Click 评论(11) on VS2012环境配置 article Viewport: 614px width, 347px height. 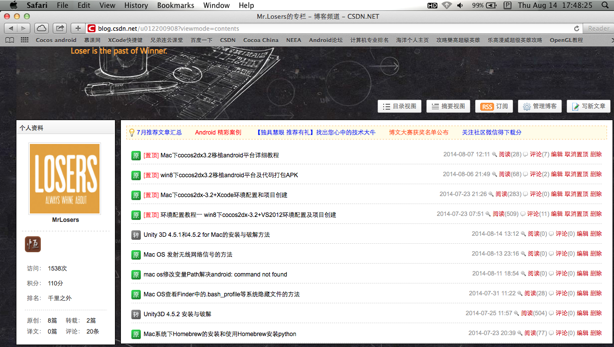pos(538,214)
